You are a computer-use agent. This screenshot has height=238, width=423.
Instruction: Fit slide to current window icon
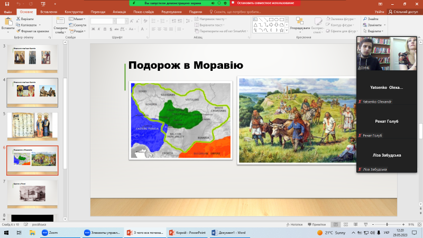click(x=419, y=224)
